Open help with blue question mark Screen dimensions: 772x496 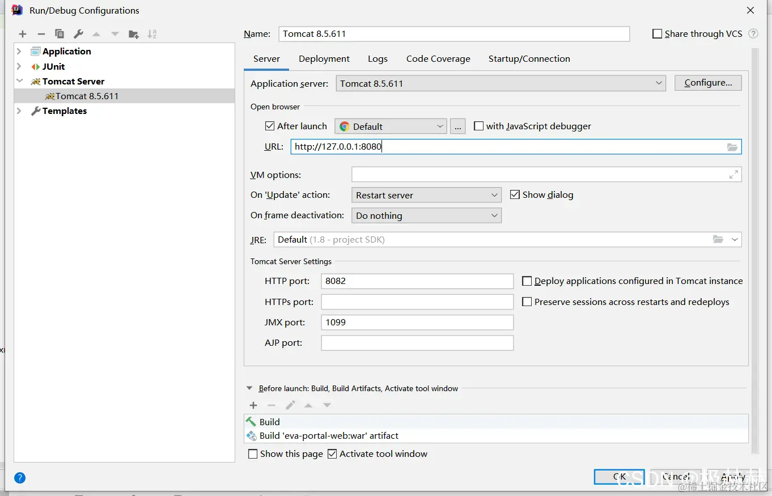(20, 478)
